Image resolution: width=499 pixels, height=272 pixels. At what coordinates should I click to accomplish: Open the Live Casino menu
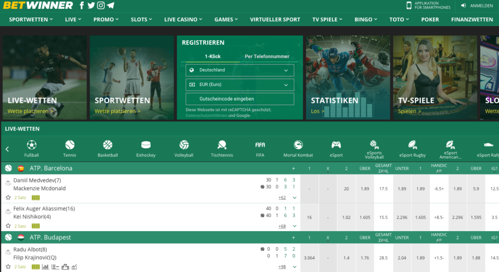pyautogui.click(x=183, y=19)
